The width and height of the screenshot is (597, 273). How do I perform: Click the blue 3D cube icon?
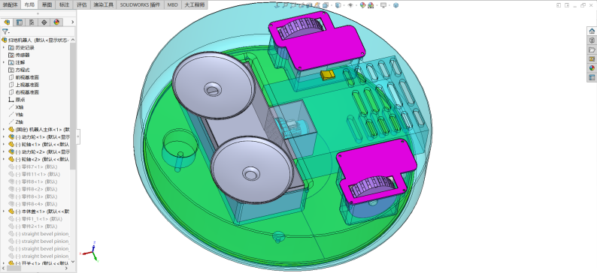coord(395,5)
